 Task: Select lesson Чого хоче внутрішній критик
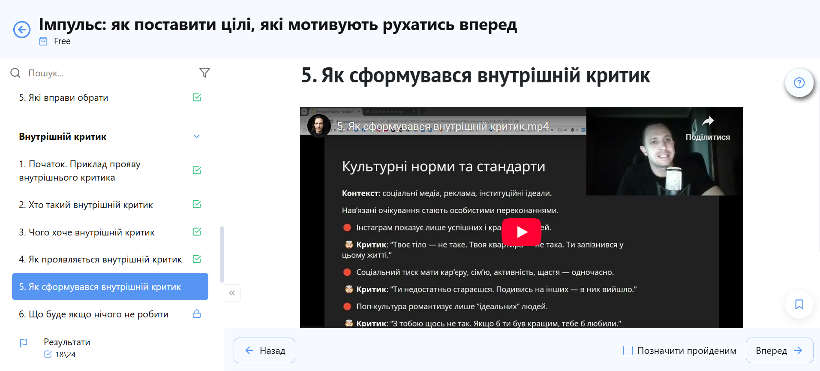(x=87, y=232)
